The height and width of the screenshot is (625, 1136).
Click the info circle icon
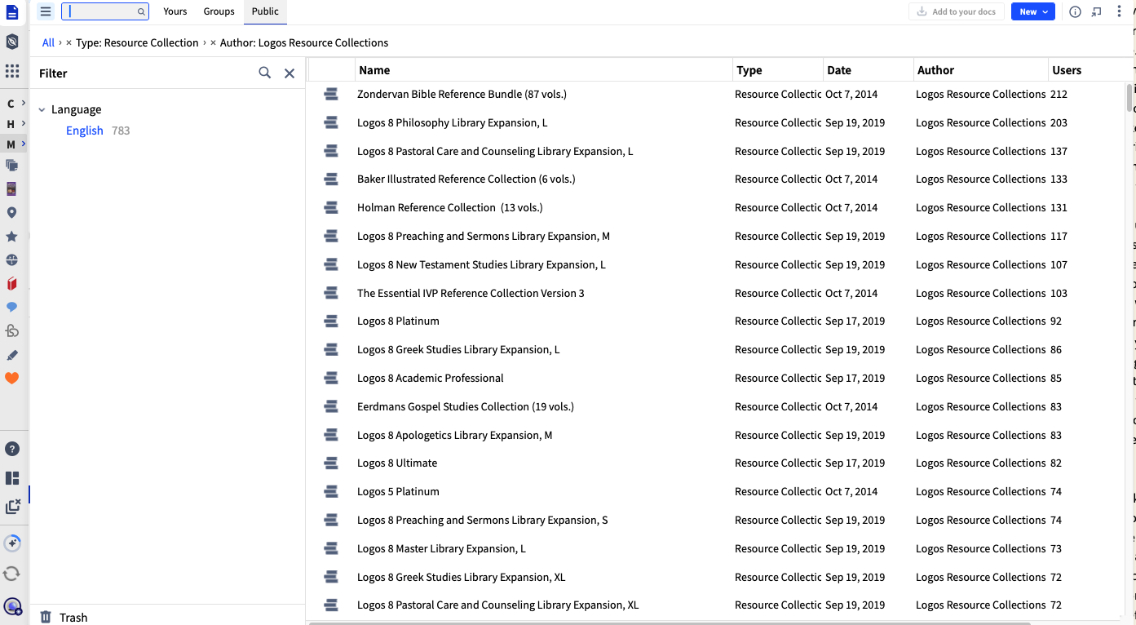point(1075,11)
